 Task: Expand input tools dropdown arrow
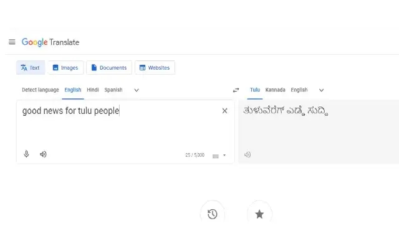click(x=224, y=155)
